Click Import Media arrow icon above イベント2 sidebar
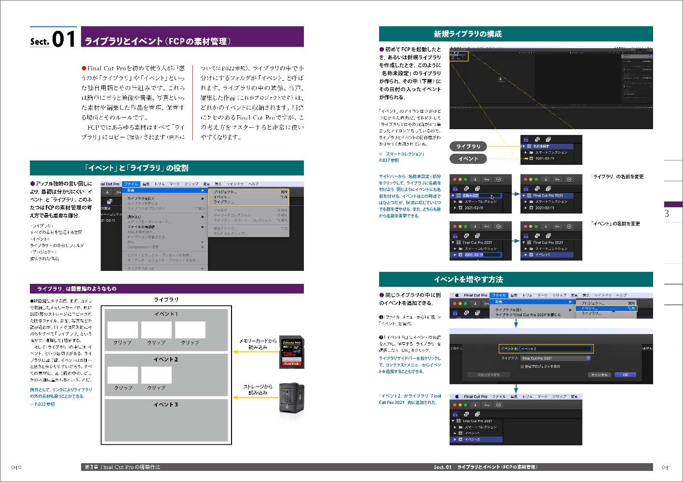Viewport: 683px width, 482px height. coord(475,405)
